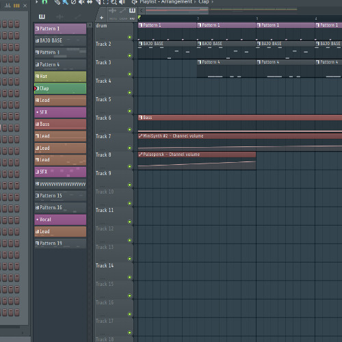Viewport: 342px width, 342px height.
Task: Open menu of first BAJO BASE clip
Action: coord(140,44)
